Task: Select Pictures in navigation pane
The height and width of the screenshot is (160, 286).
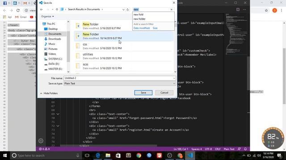Action: pos(51,49)
